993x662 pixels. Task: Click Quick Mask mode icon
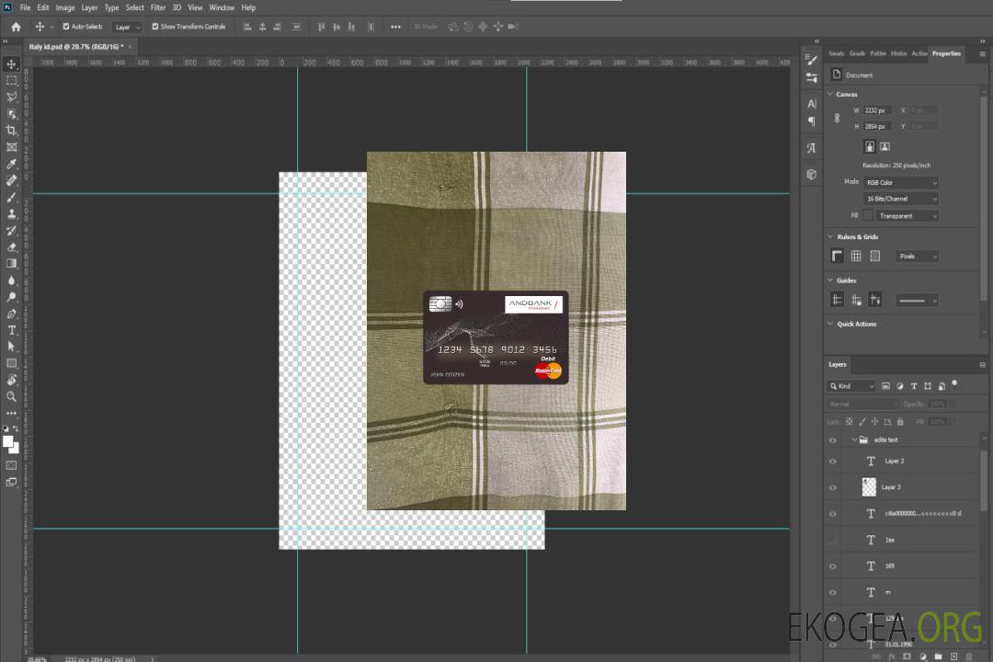(x=11, y=465)
